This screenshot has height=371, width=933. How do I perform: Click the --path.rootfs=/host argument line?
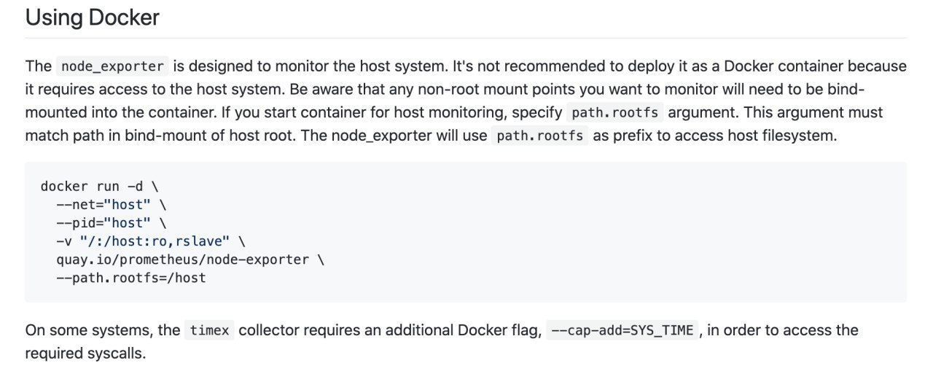130,278
